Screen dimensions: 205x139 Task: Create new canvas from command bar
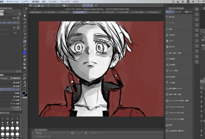point(35,5)
